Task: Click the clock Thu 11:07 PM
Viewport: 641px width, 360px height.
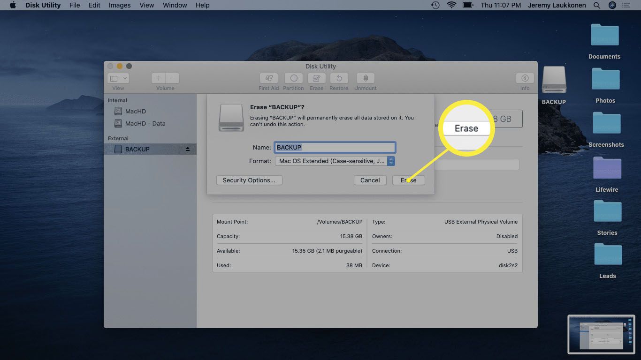Action: [501, 5]
